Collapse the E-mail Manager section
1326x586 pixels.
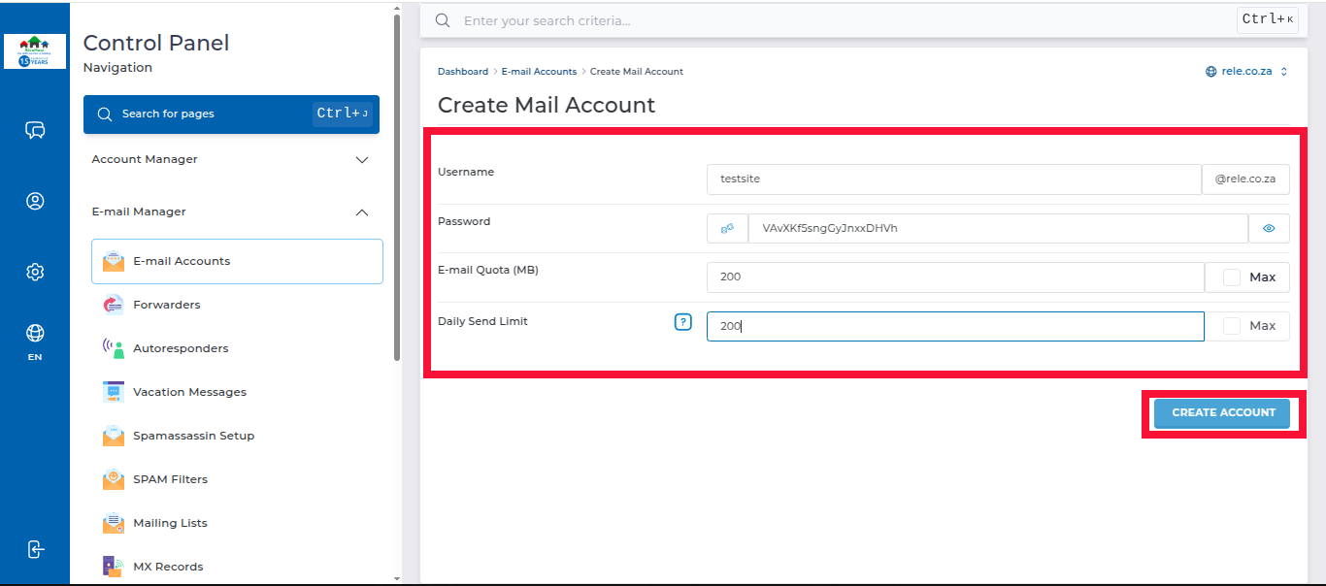(361, 212)
